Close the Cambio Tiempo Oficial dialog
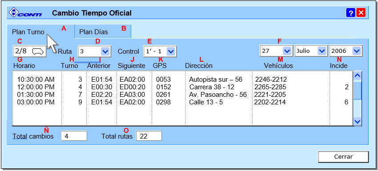This screenshot has height=171, width=378. (x=361, y=13)
